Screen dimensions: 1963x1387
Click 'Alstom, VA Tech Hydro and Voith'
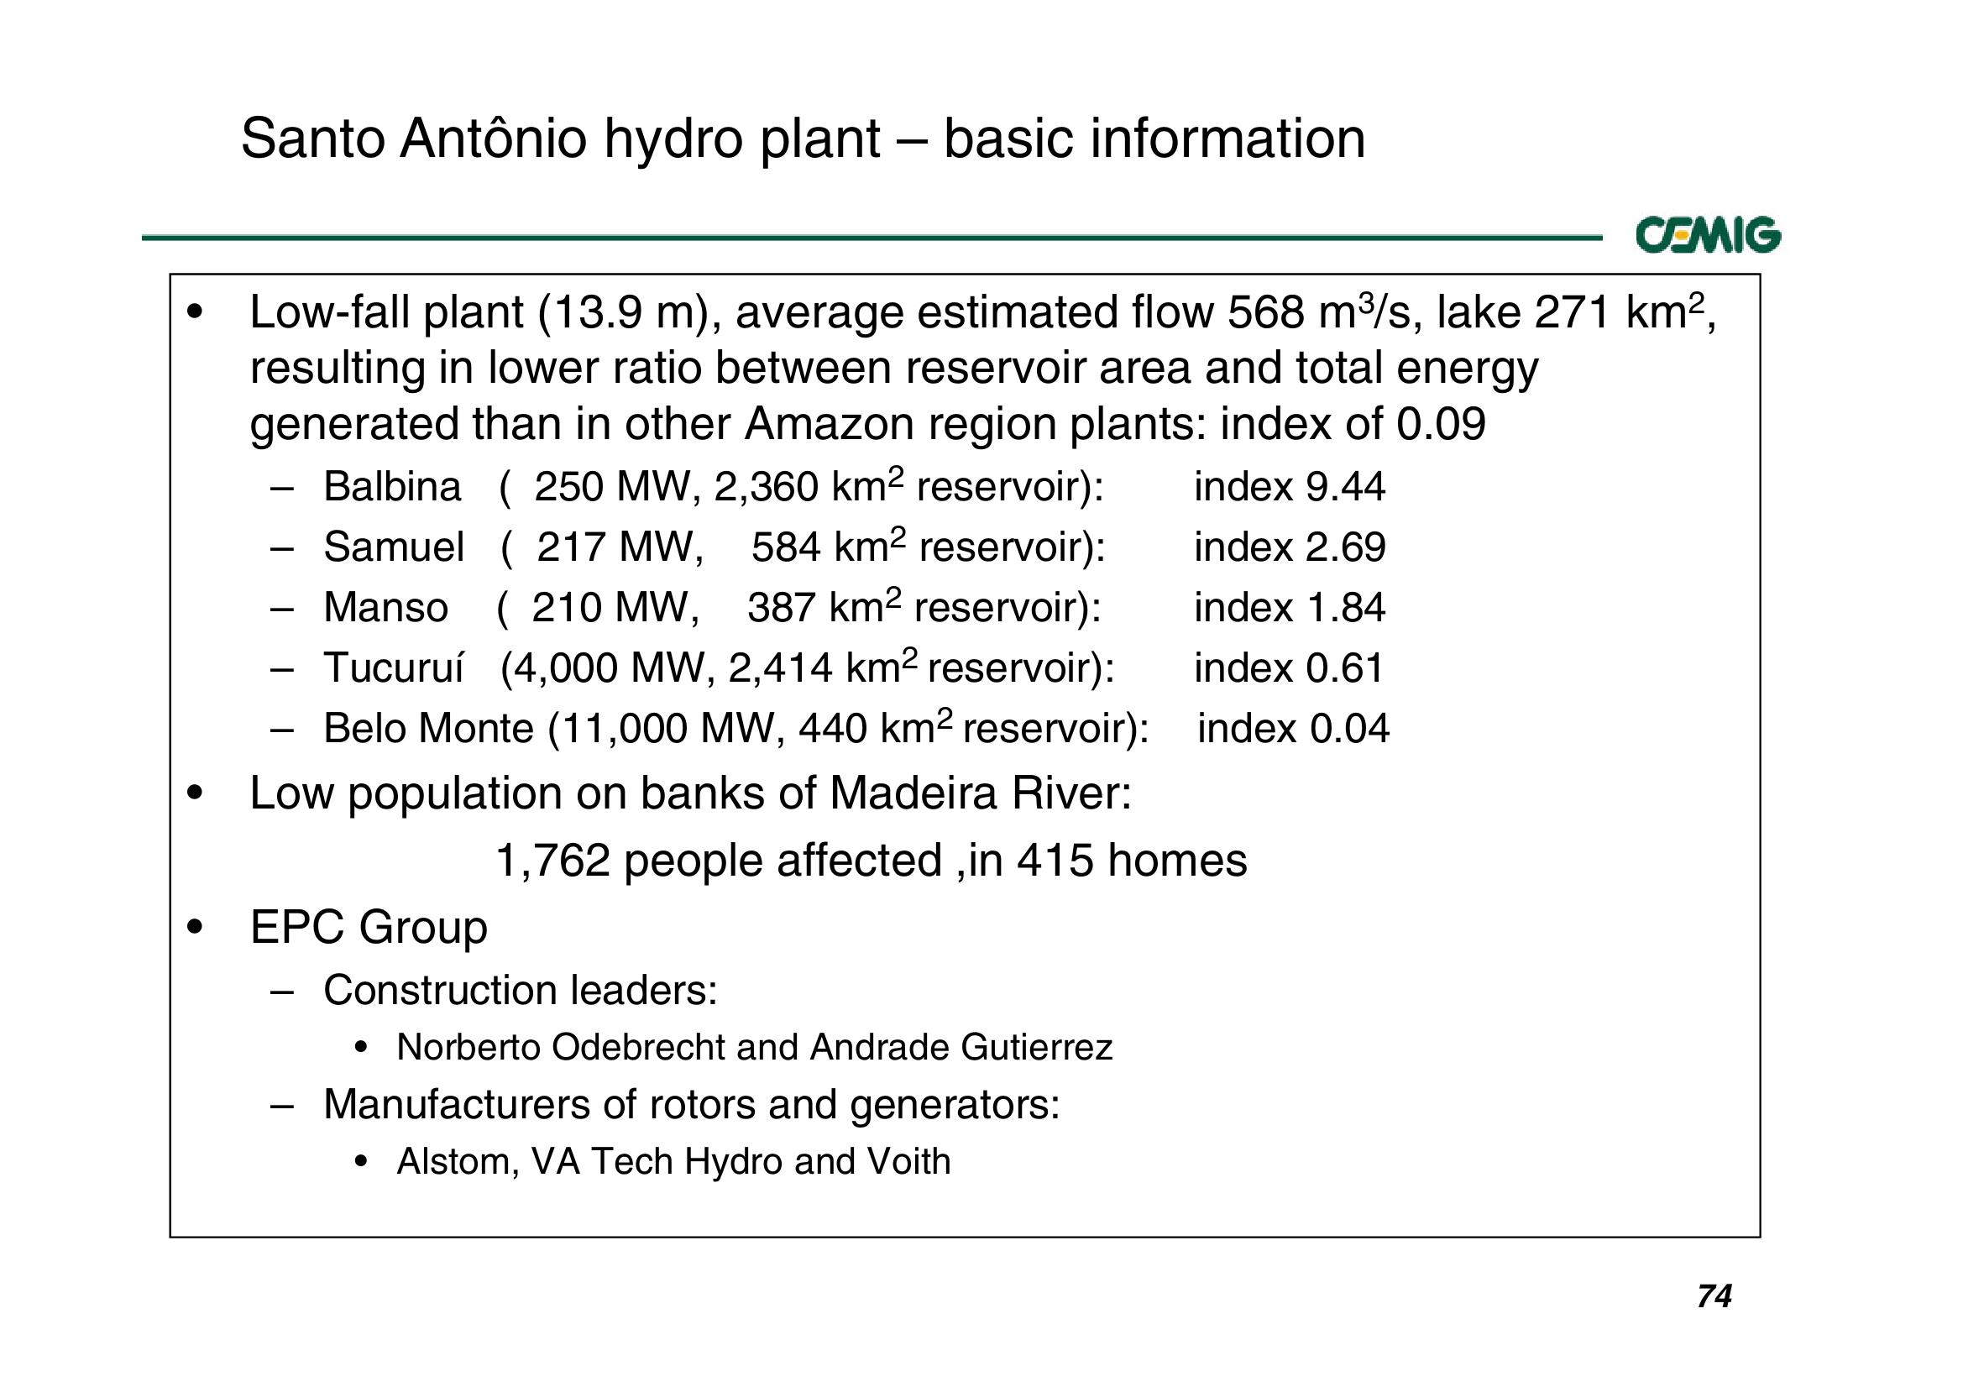click(673, 1161)
